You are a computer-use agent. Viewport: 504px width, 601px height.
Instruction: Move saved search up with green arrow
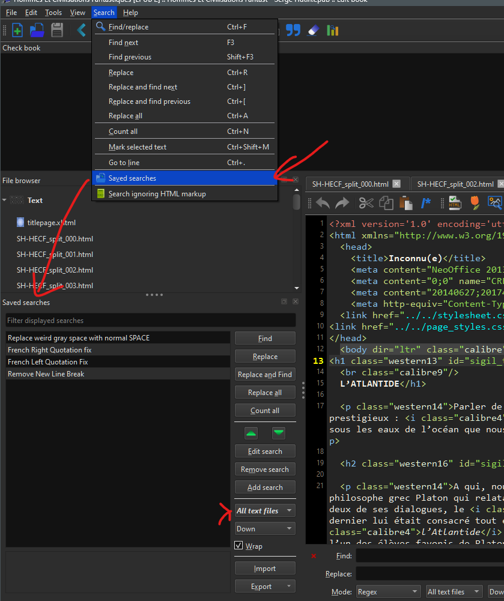[251, 433]
